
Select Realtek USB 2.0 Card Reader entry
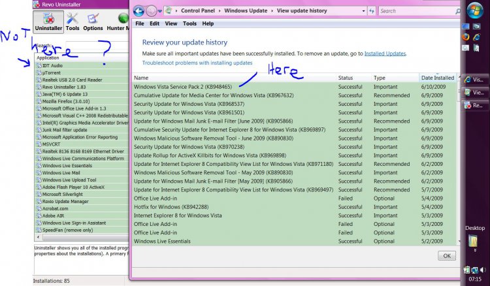[x=82, y=80]
